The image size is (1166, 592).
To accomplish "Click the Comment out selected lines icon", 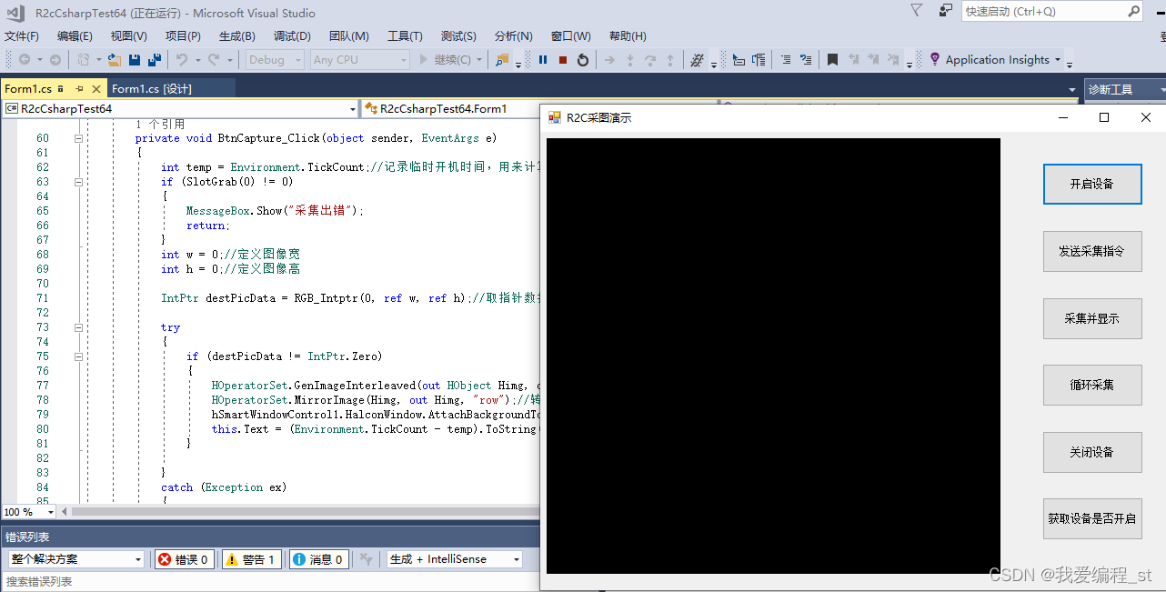I will point(786,60).
